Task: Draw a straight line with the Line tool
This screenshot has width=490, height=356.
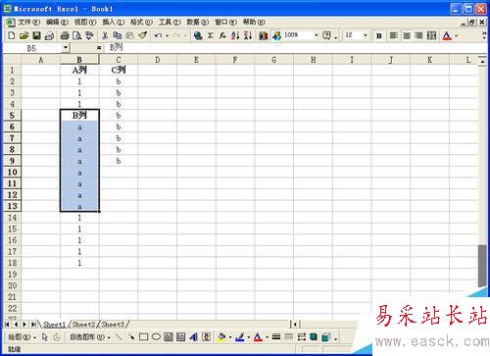Action: pos(119,336)
